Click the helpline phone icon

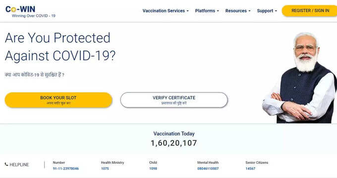tap(6, 164)
